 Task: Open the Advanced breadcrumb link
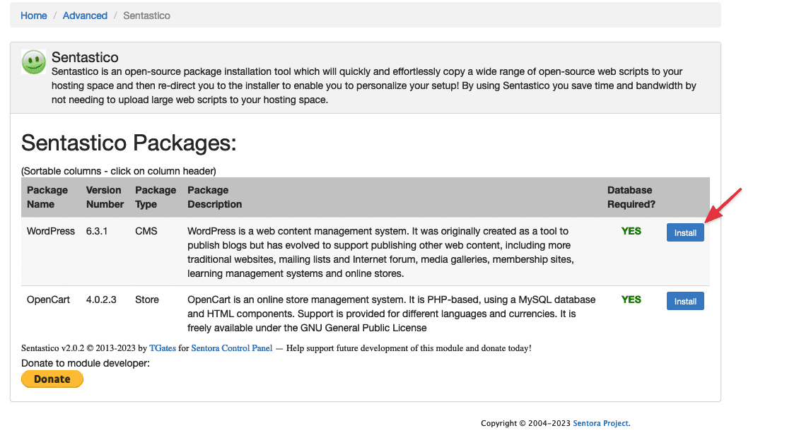[x=85, y=16]
